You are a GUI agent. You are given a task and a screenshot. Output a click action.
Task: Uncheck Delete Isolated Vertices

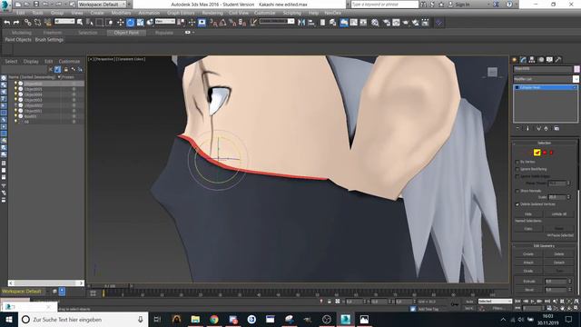click(x=517, y=204)
